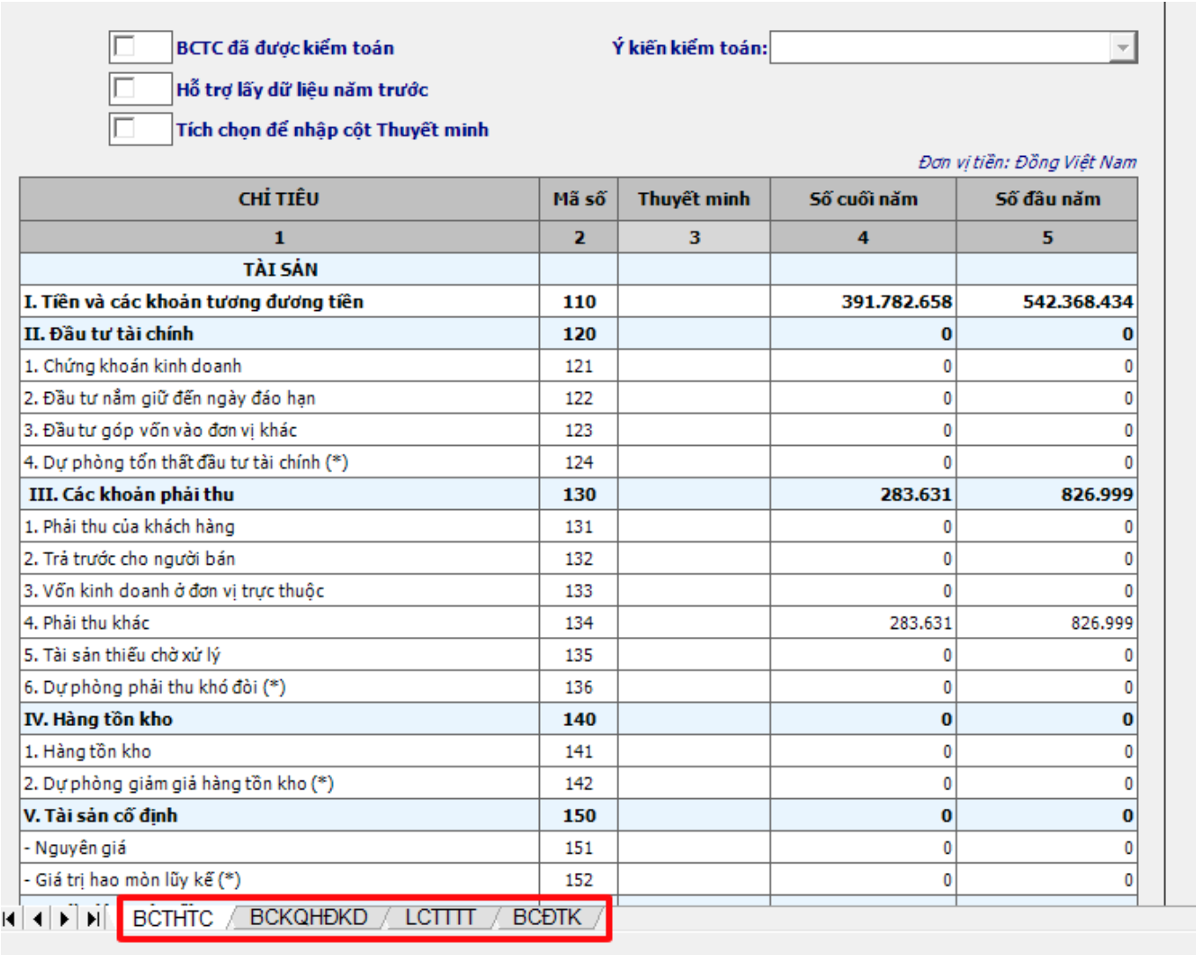Open 'Ý kiến kiểm toán' dropdown arrow

click(1122, 48)
